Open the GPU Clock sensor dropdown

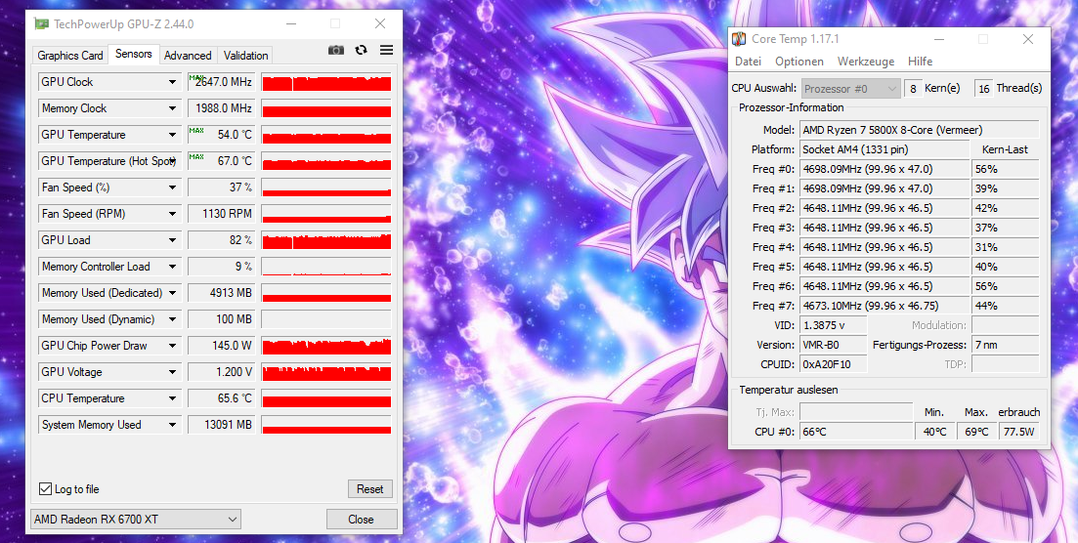173,82
